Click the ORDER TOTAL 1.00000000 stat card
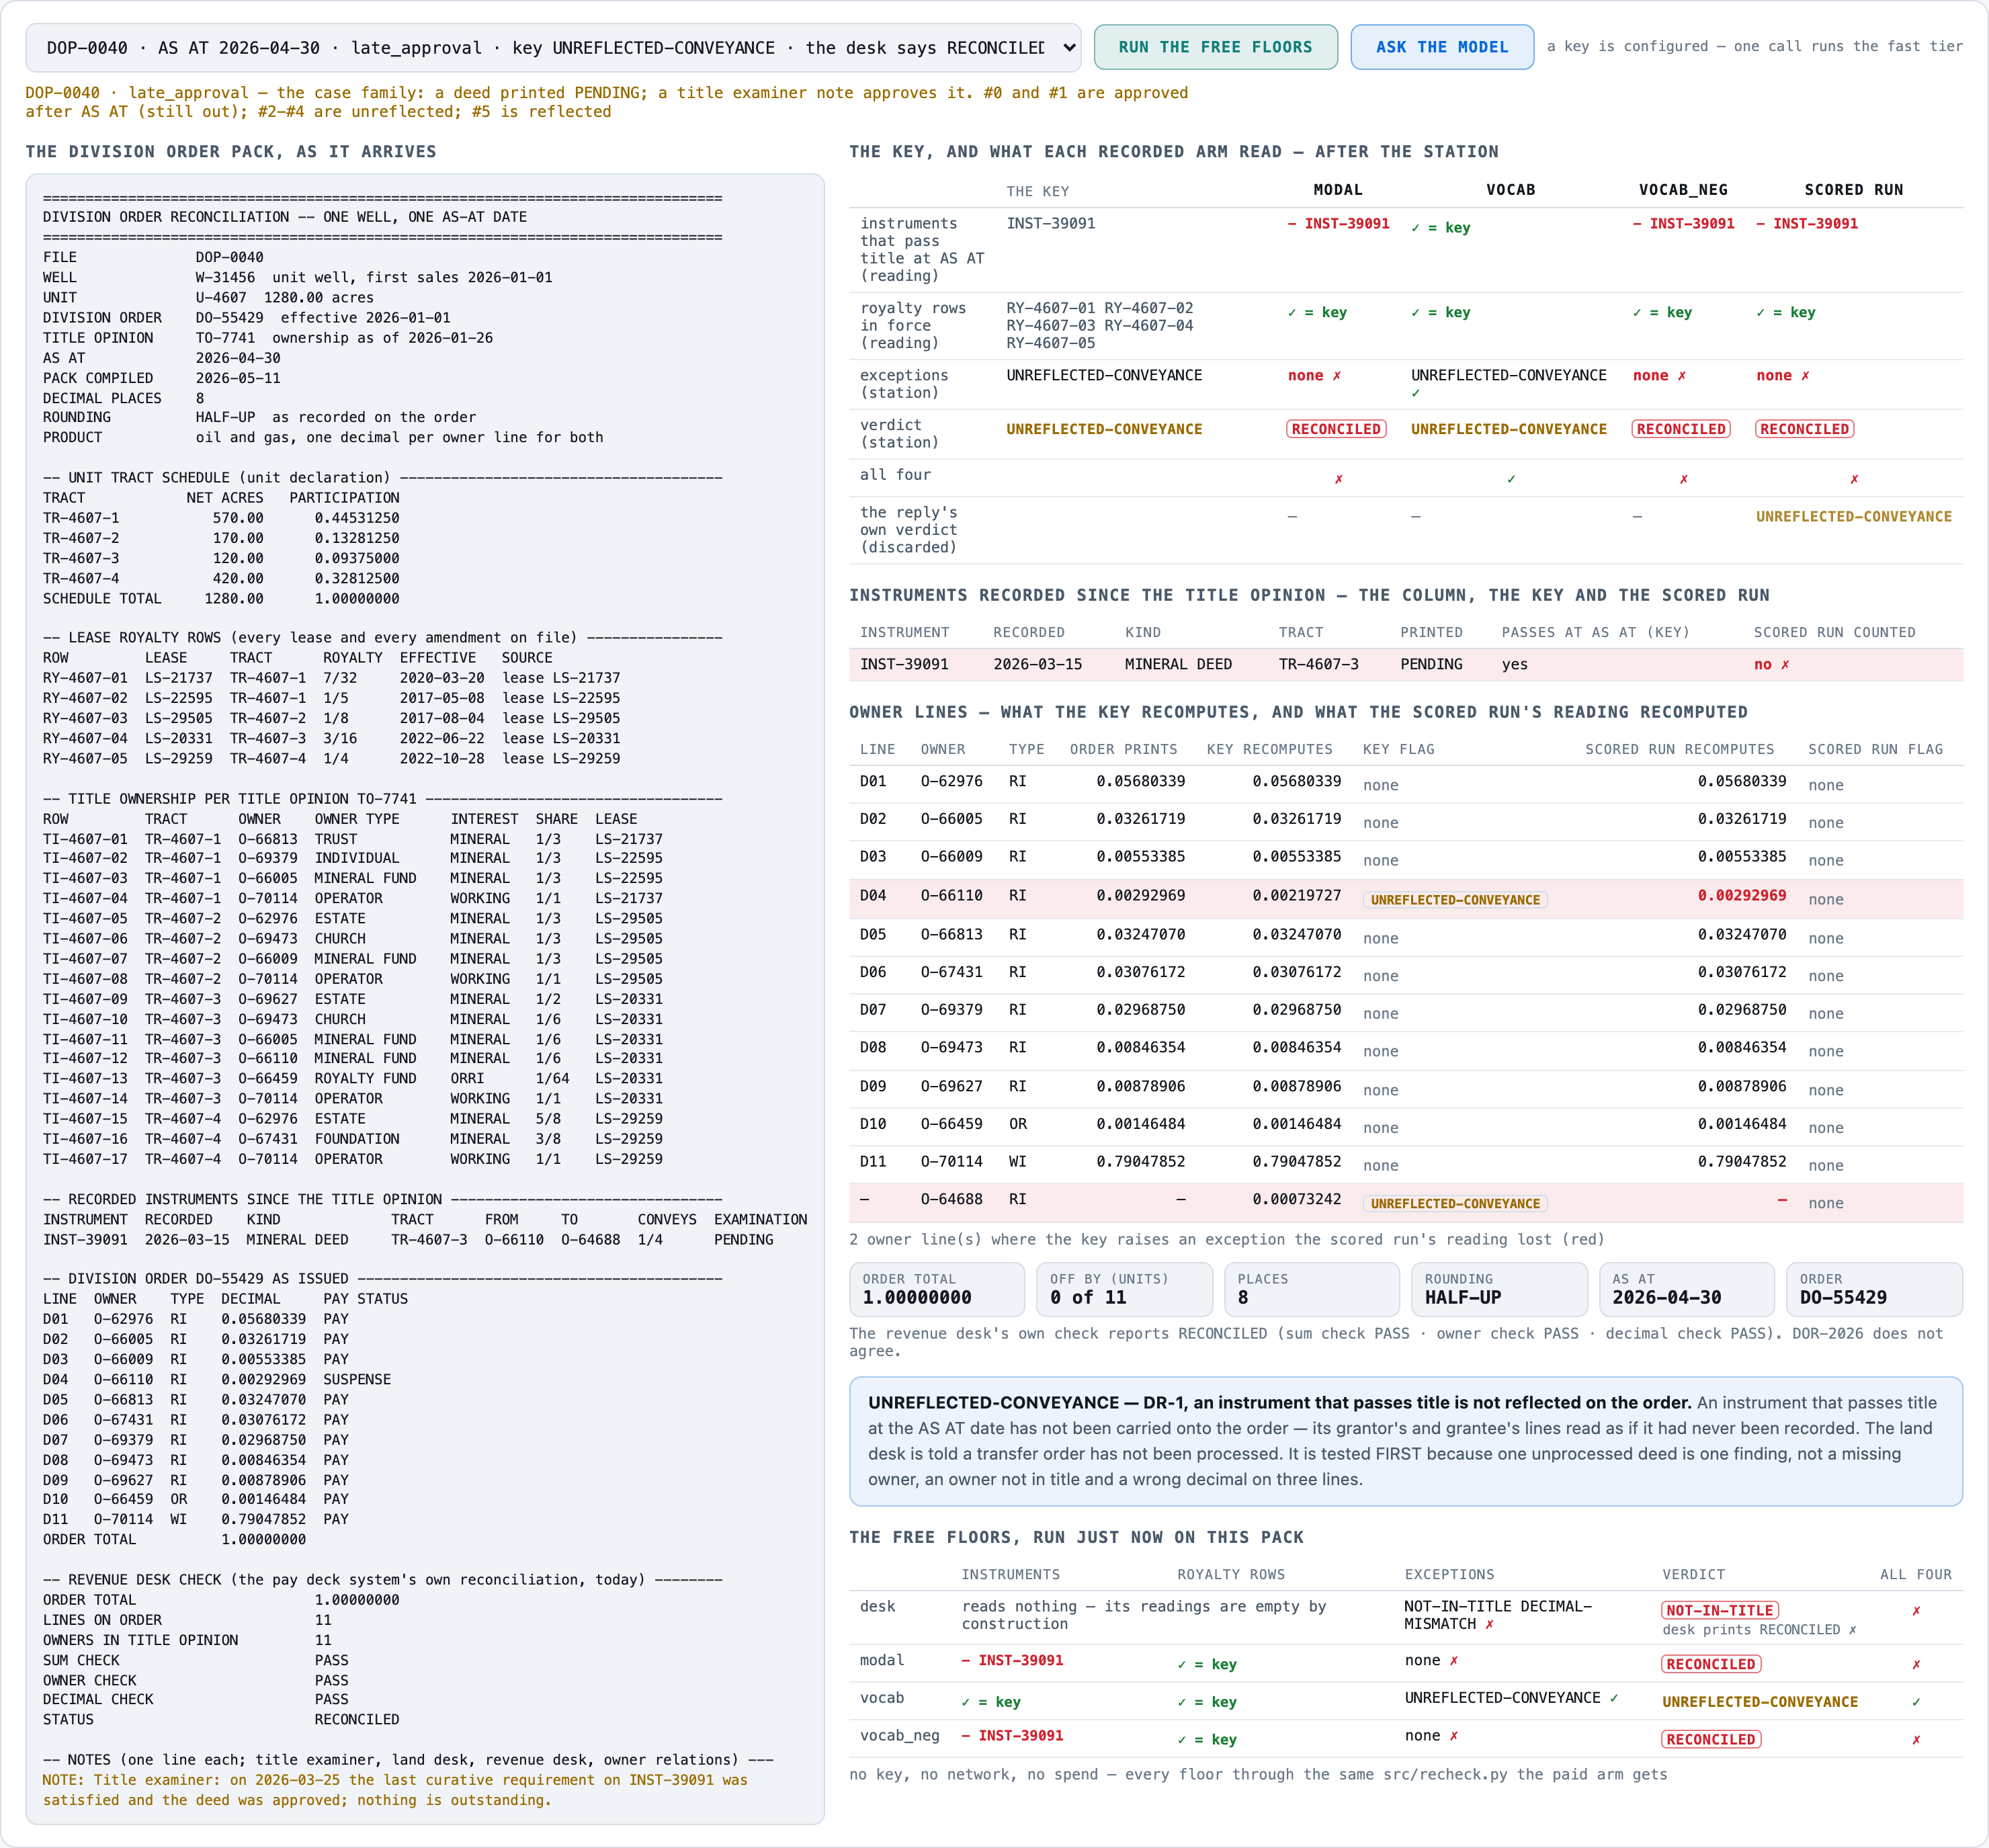1989x1848 pixels. tap(936, 1289)
